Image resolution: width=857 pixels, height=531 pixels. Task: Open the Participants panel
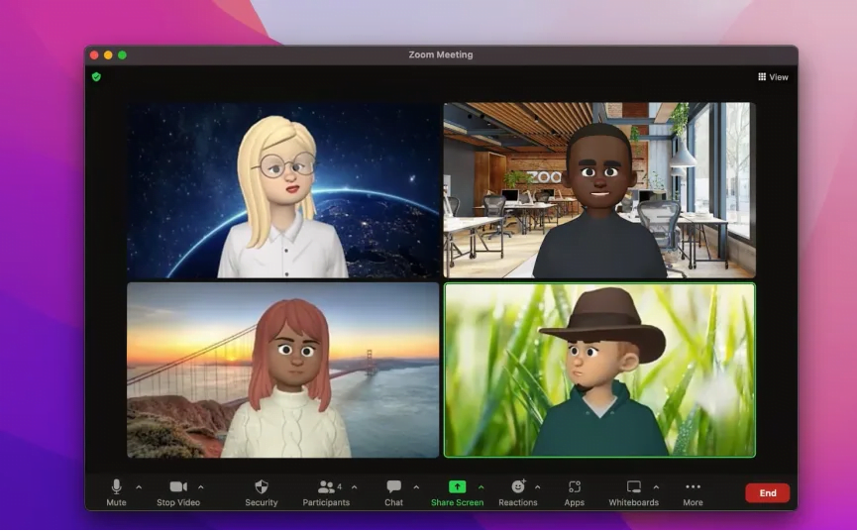tap(326, 487)
